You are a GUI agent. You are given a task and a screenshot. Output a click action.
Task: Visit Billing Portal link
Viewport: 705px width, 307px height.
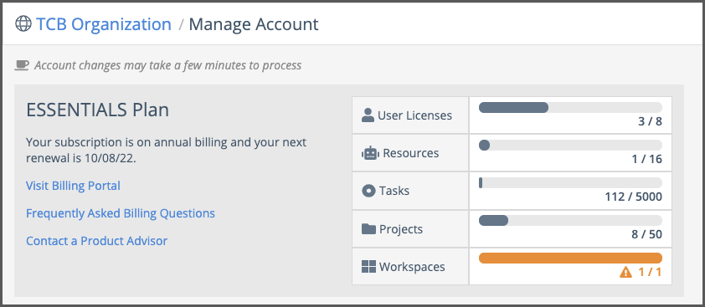[73, 186]
